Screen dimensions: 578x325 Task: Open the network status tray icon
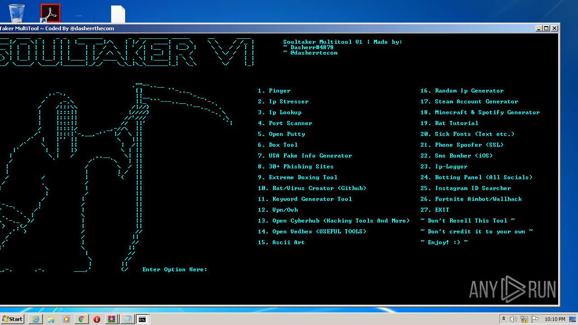pyautogui.click(x=524, y=319)
